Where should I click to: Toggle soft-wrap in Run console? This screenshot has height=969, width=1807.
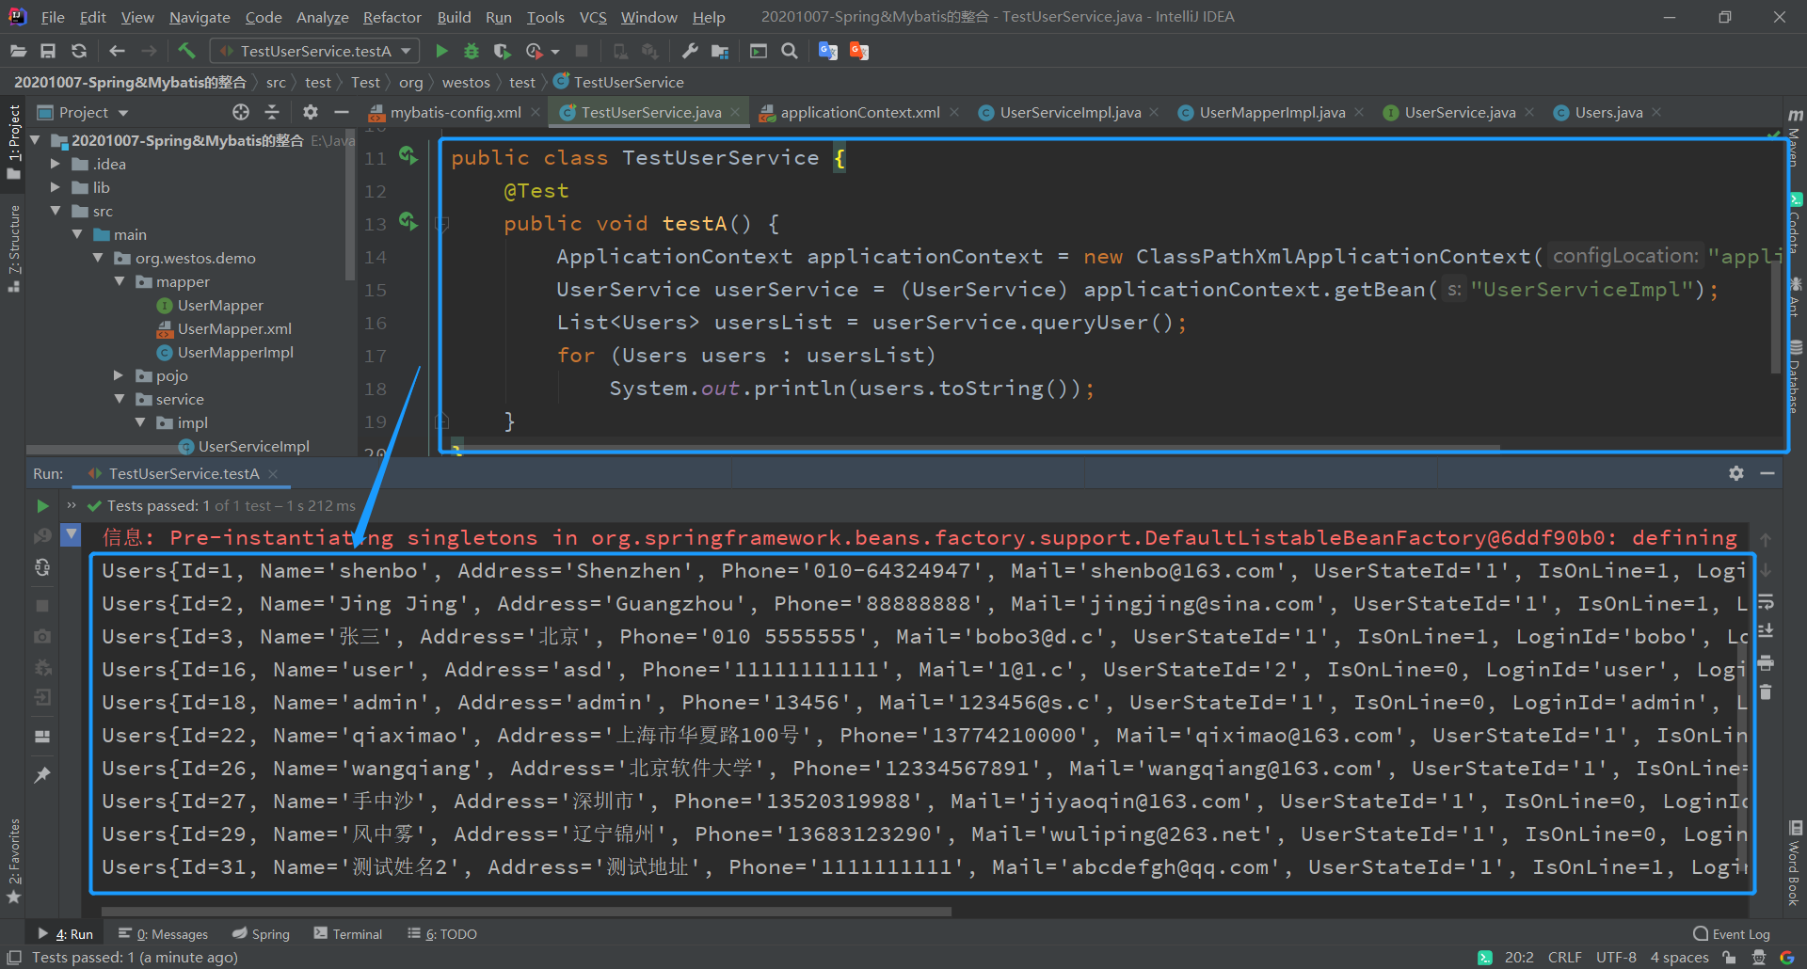(x=1766, y=601)
